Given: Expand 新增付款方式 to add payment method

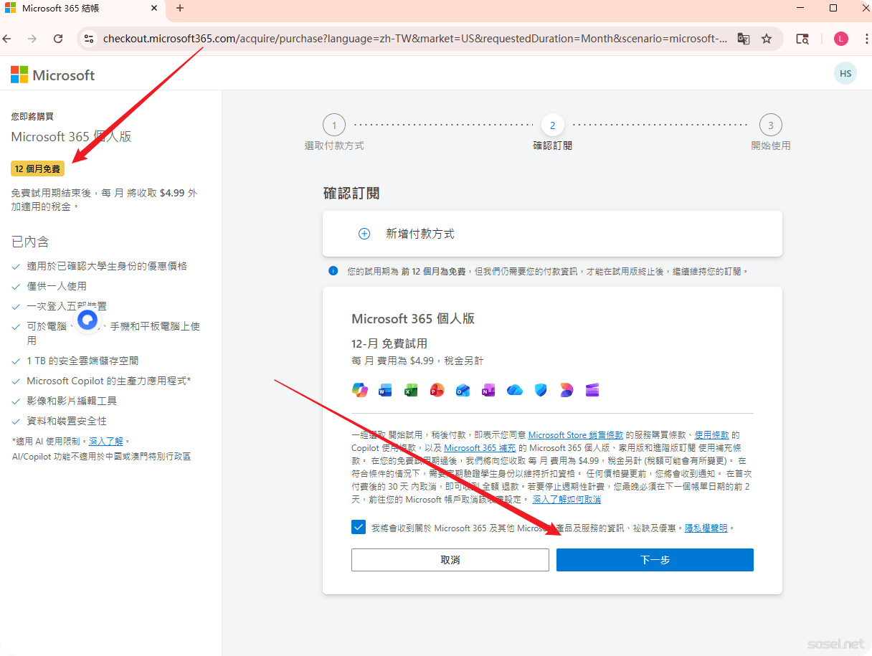Looking at the screenshot, I should (x=420, y=234).
